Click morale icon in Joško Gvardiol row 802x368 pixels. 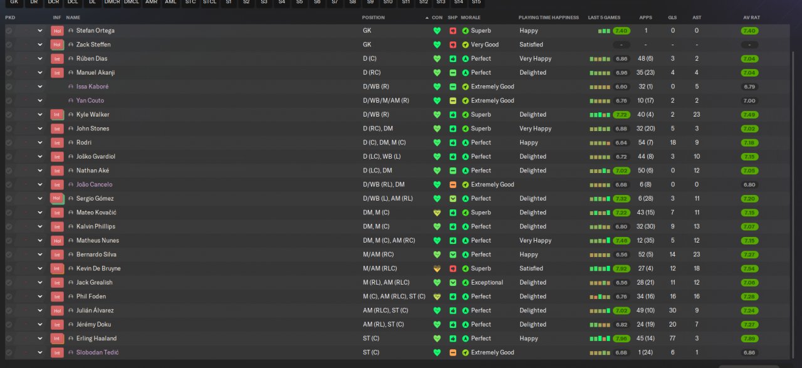point(465,157)
